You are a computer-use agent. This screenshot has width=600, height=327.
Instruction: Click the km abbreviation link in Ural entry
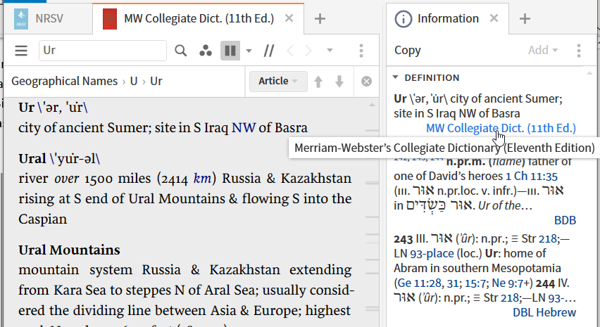click(x=202, y=178)
